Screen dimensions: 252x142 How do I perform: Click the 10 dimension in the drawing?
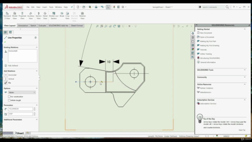click(x=109, y=62)
